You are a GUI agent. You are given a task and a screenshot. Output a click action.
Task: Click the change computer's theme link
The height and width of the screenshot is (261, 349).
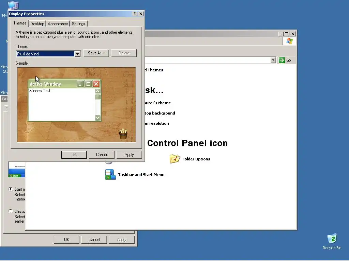[x=158, y=103]
